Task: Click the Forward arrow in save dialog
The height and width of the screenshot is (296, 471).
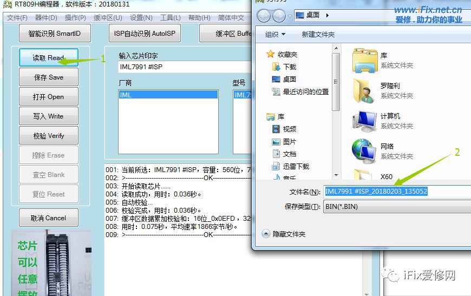Action: (x=279, y=16)
